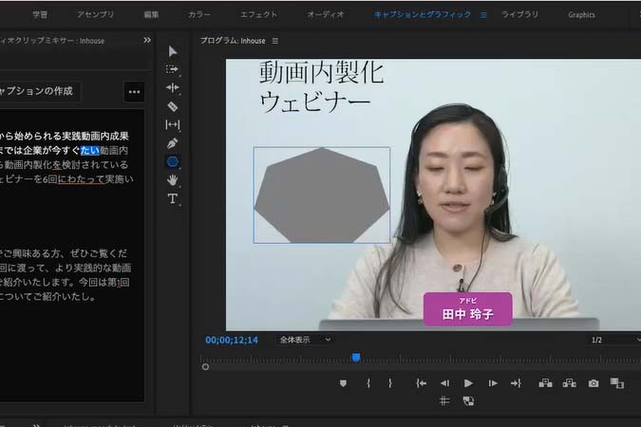
Task: Switch to the オーディオ workspace
Action: 326,15
